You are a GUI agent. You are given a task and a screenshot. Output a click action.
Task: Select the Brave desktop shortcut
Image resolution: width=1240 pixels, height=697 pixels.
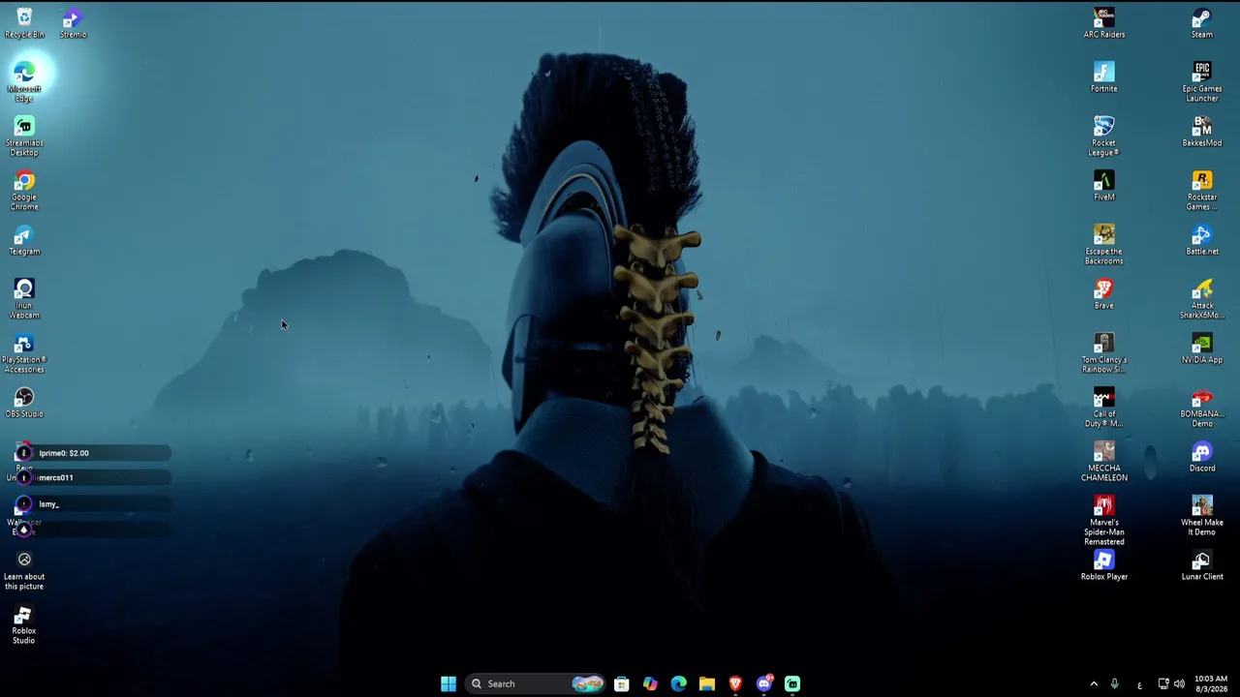point(1104,294)
